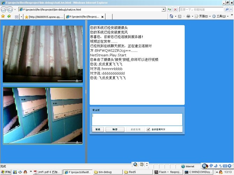Screen dimensions: 234x175
Task: Click the bottom webcam video of screen
Action: tap(43, 115)
